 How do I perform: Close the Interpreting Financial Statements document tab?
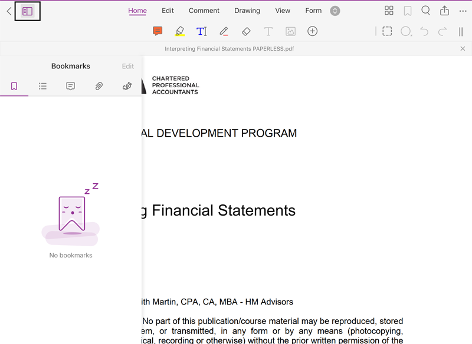click(463, 49)
